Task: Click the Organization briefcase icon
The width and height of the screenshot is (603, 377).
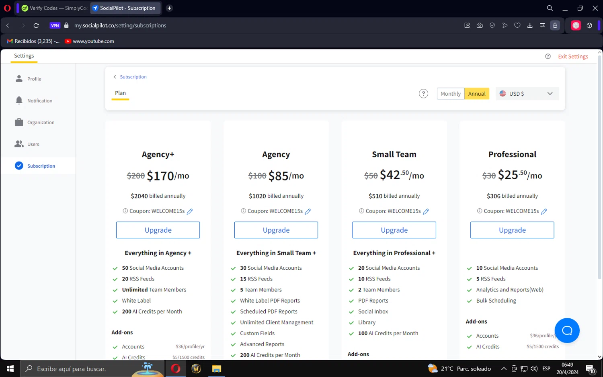Action: click(19, 122)
